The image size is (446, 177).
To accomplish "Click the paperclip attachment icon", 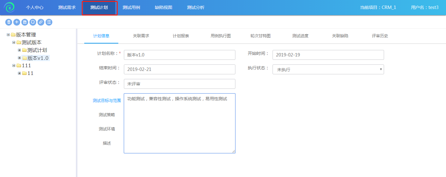I will (x=41, y=22).
